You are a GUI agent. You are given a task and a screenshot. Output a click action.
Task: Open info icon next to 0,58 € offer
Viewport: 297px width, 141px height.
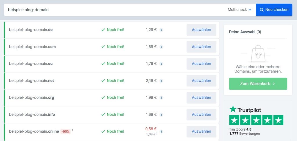[x=161, y=131]
